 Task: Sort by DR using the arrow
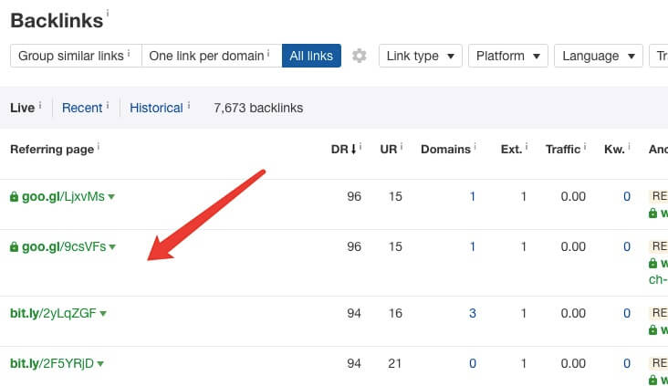pos(353,149)
